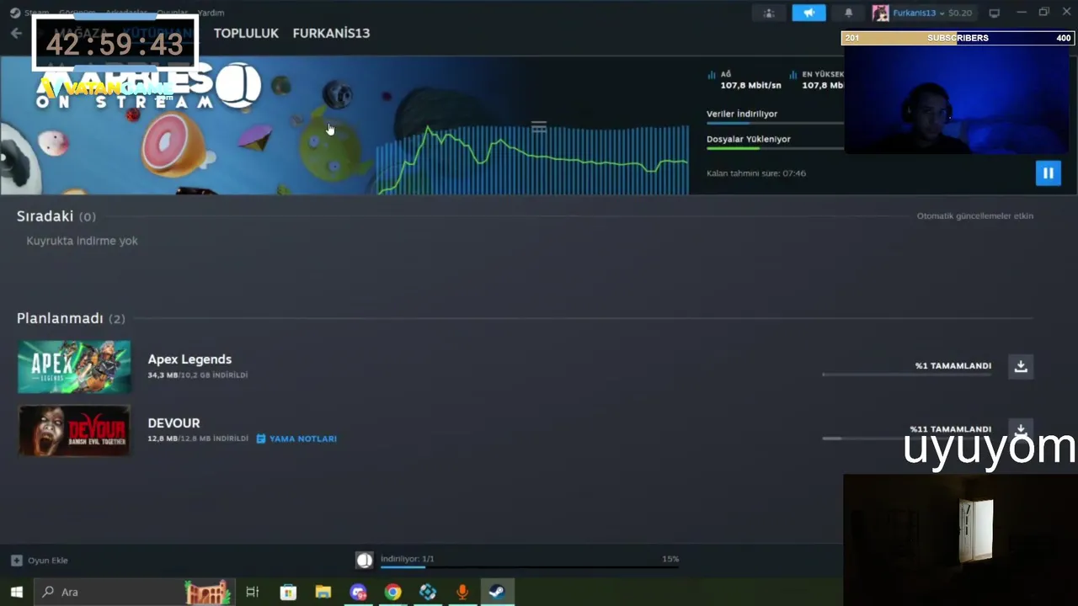The width and height of the screenshot is (1078, 606).
Task: Open the FURKANİS13 profile tab
Action: click(x=331, y=33)
